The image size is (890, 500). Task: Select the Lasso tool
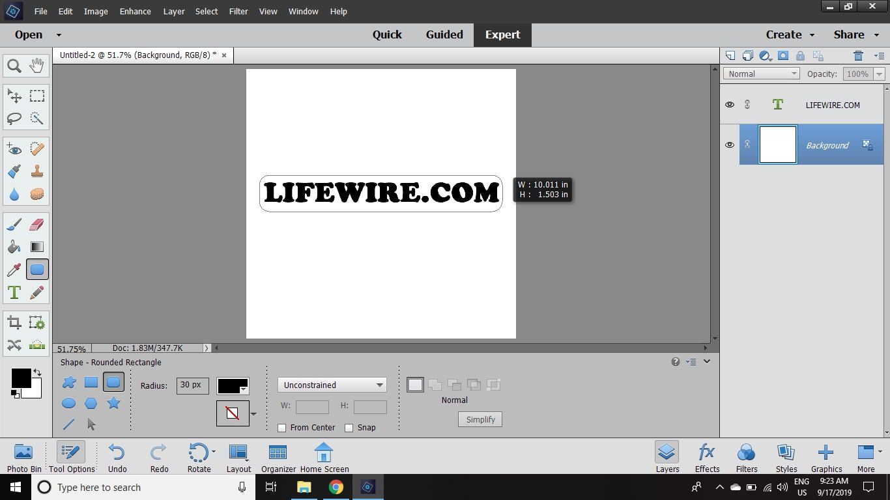pyautogui.click(x=14, y=118)
